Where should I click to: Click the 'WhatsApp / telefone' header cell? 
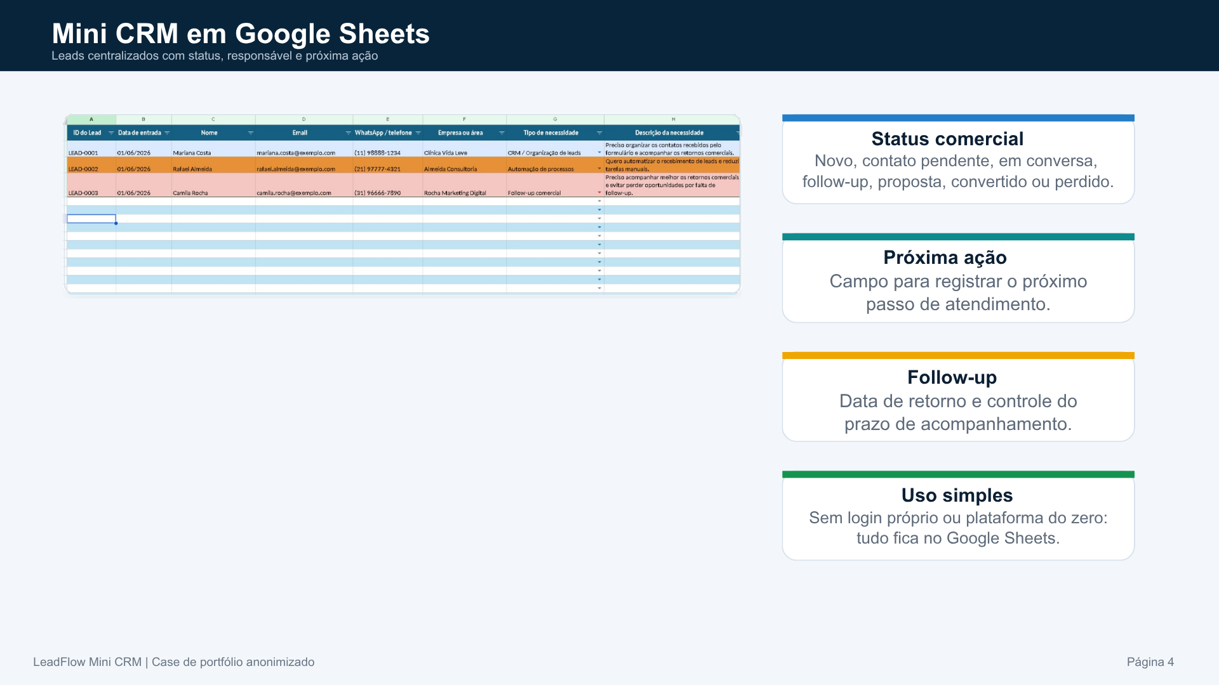388,133
